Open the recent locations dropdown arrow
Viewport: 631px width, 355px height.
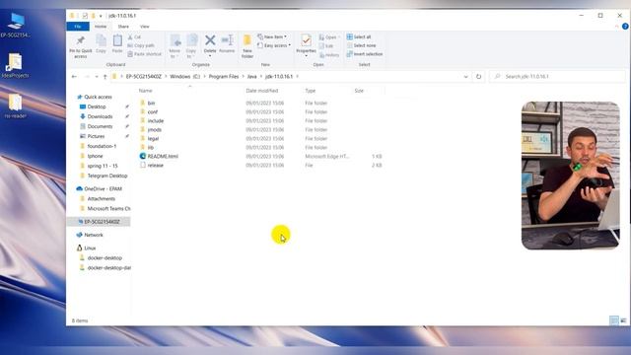point(97,77)
